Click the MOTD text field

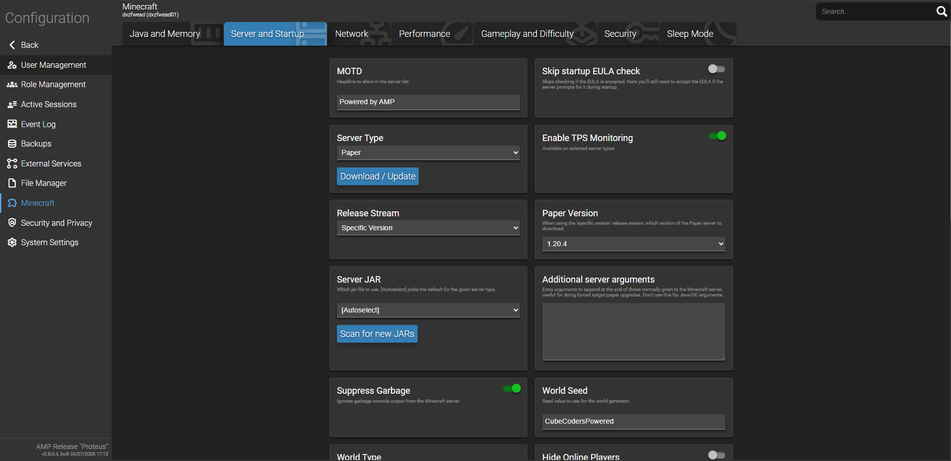[x=428, y=102]
